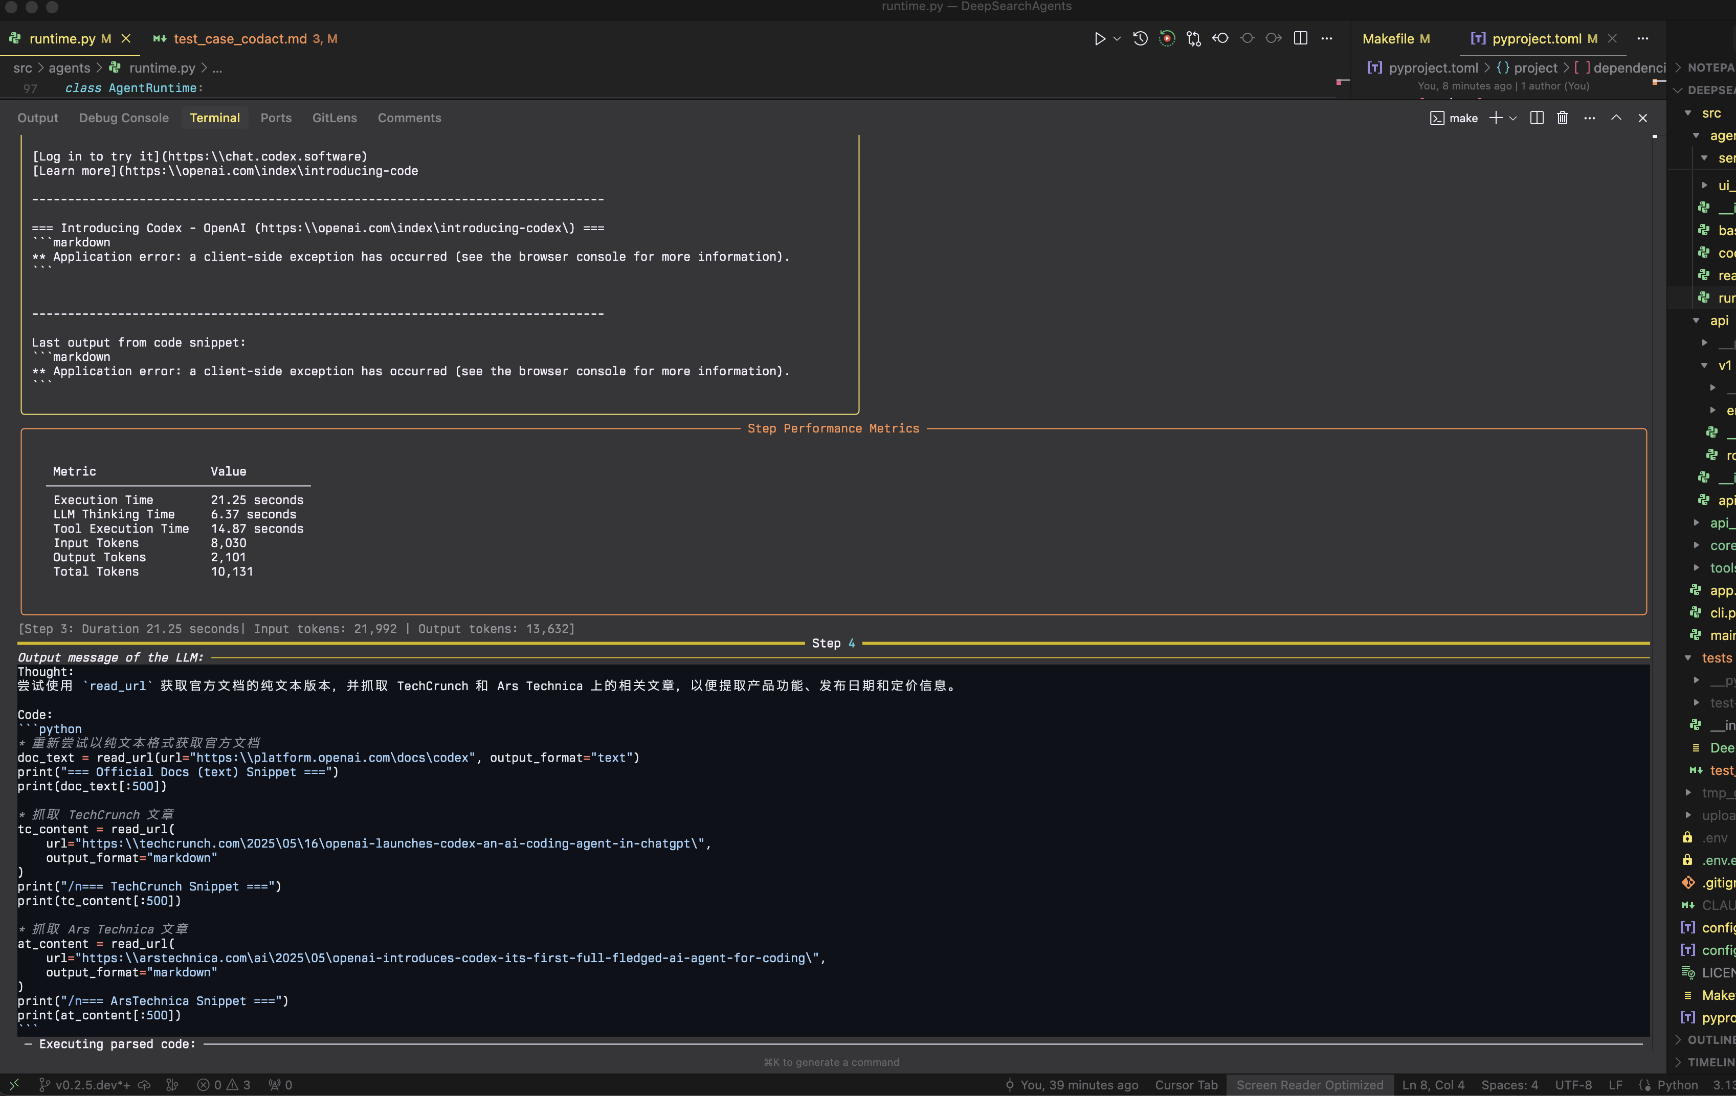Change indentation via Spaces: 4
The image size is (1736, 1096).
coord(1509,1084)
